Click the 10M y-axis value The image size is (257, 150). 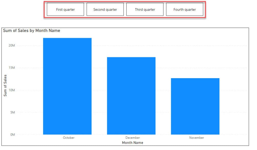click(x=12, y=90)
